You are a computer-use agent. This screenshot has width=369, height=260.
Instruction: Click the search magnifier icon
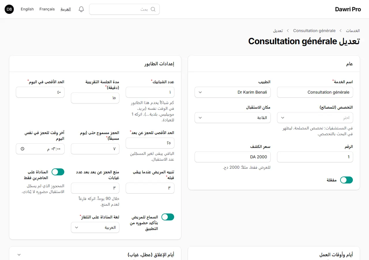pos(153,9)
